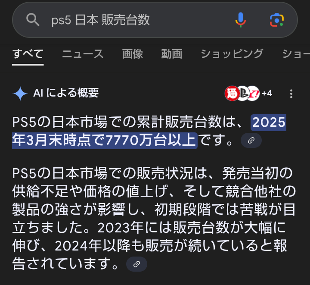Click link icon after 報告されています sentence
This screenshot has height=285, width=310.
coord(136,264)
